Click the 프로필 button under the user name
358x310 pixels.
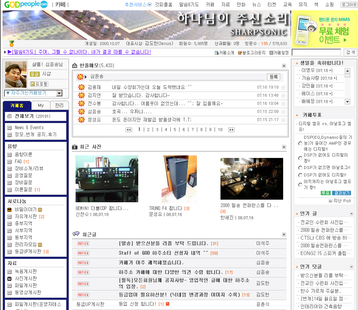pyautogui.click(x=39, y=84)
